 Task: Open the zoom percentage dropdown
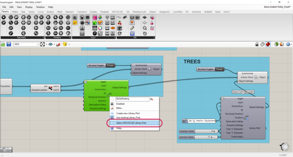[38, 45]
